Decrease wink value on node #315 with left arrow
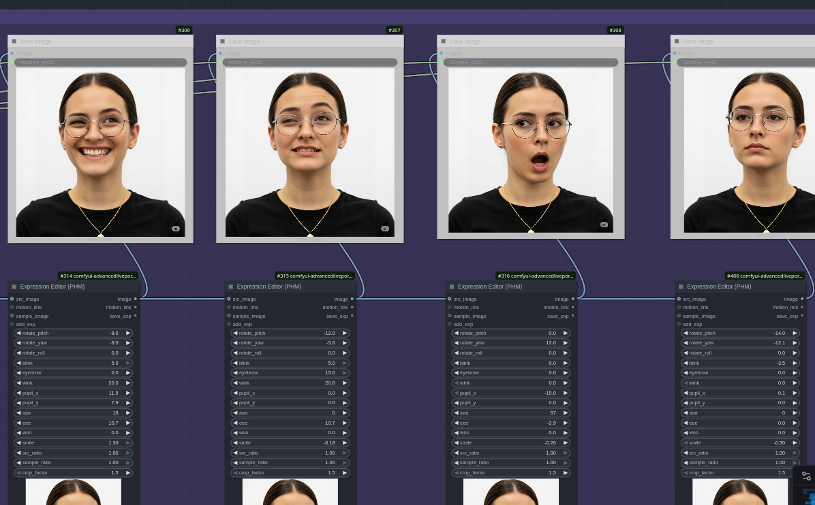This screenshot has height=505, width=815. tap(235, 382)
